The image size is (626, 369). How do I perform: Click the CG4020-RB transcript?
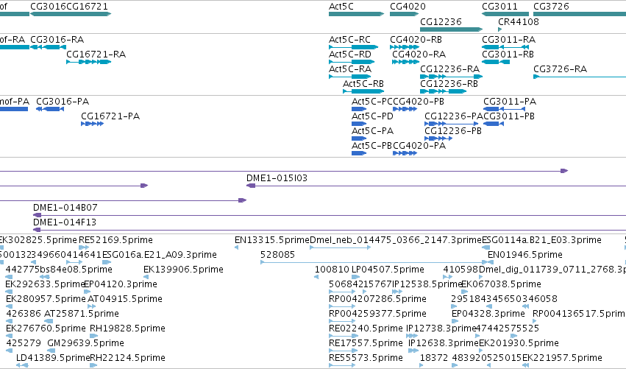405,47
